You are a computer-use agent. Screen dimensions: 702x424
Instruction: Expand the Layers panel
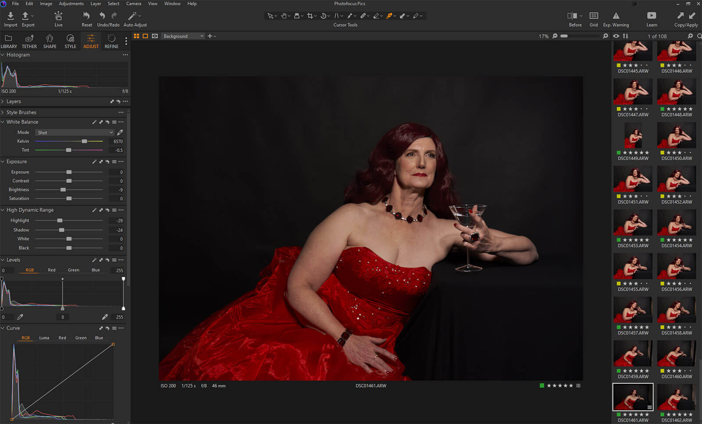13,101
